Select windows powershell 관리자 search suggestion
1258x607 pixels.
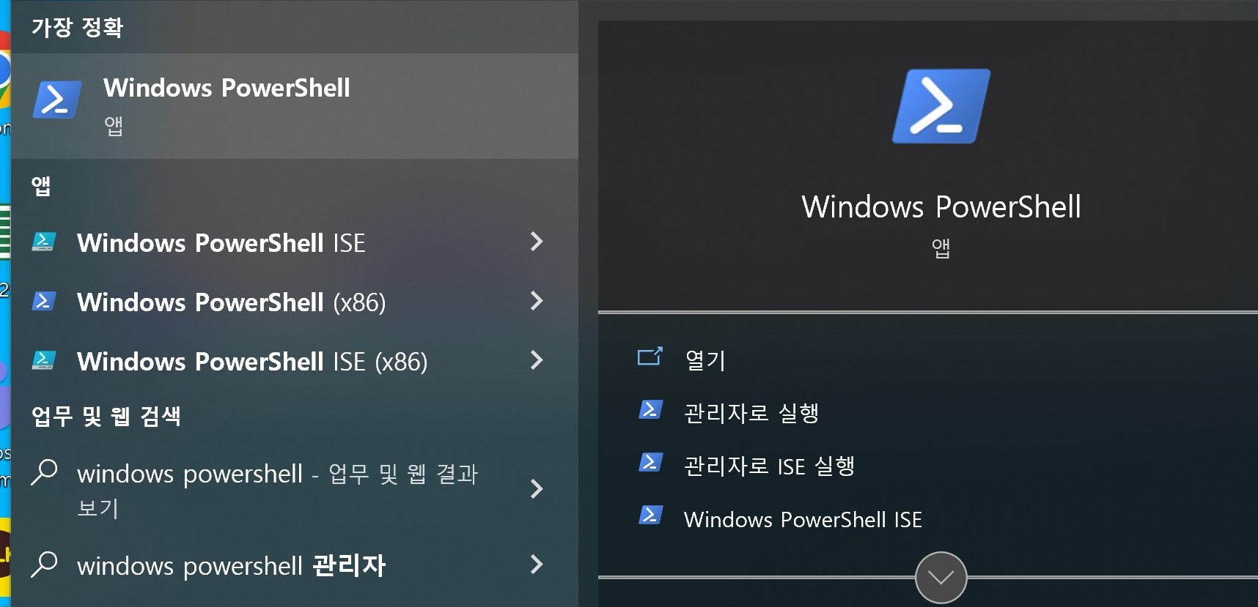(231, 566)
